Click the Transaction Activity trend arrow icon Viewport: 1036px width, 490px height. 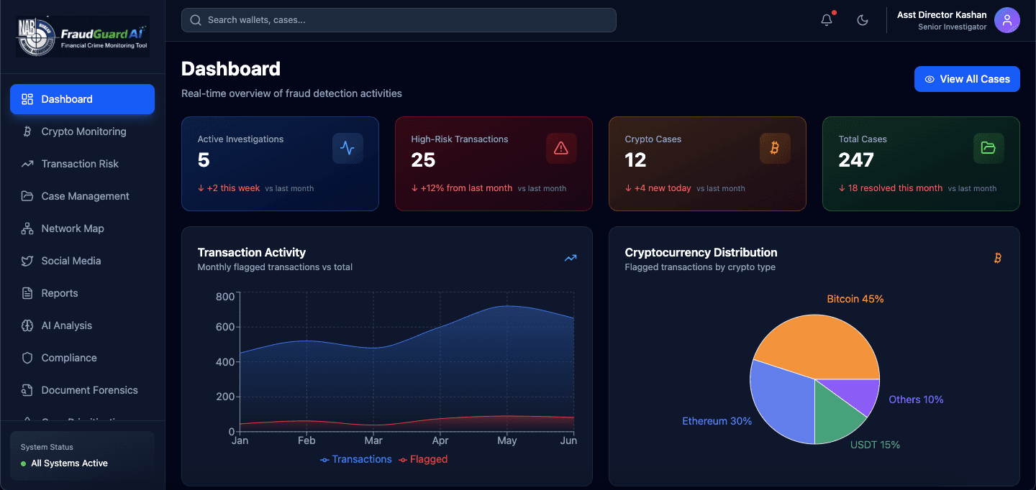[x=571, y=258]
